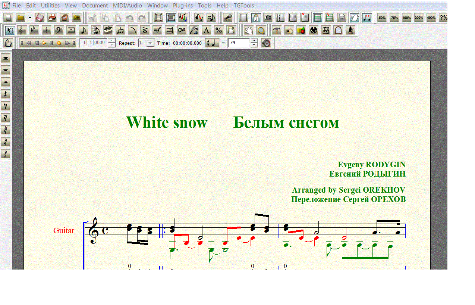Pick the Time Signature tool
Viewport: 475px width, 305px height.
coord(46,31)
